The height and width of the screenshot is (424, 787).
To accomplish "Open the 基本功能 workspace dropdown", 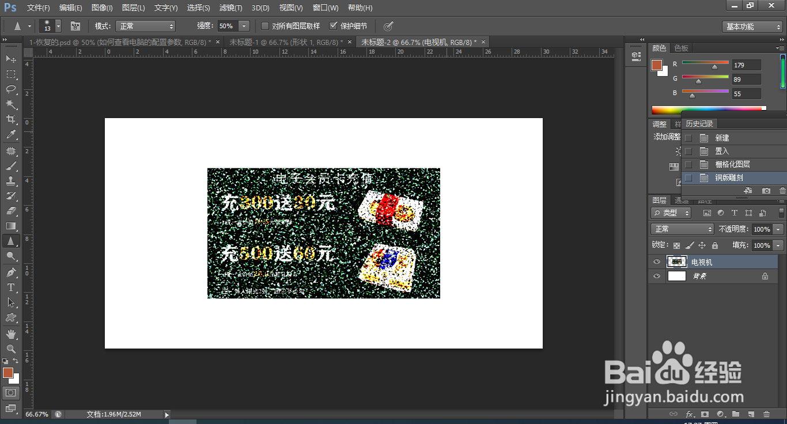I will pos(752,25).
